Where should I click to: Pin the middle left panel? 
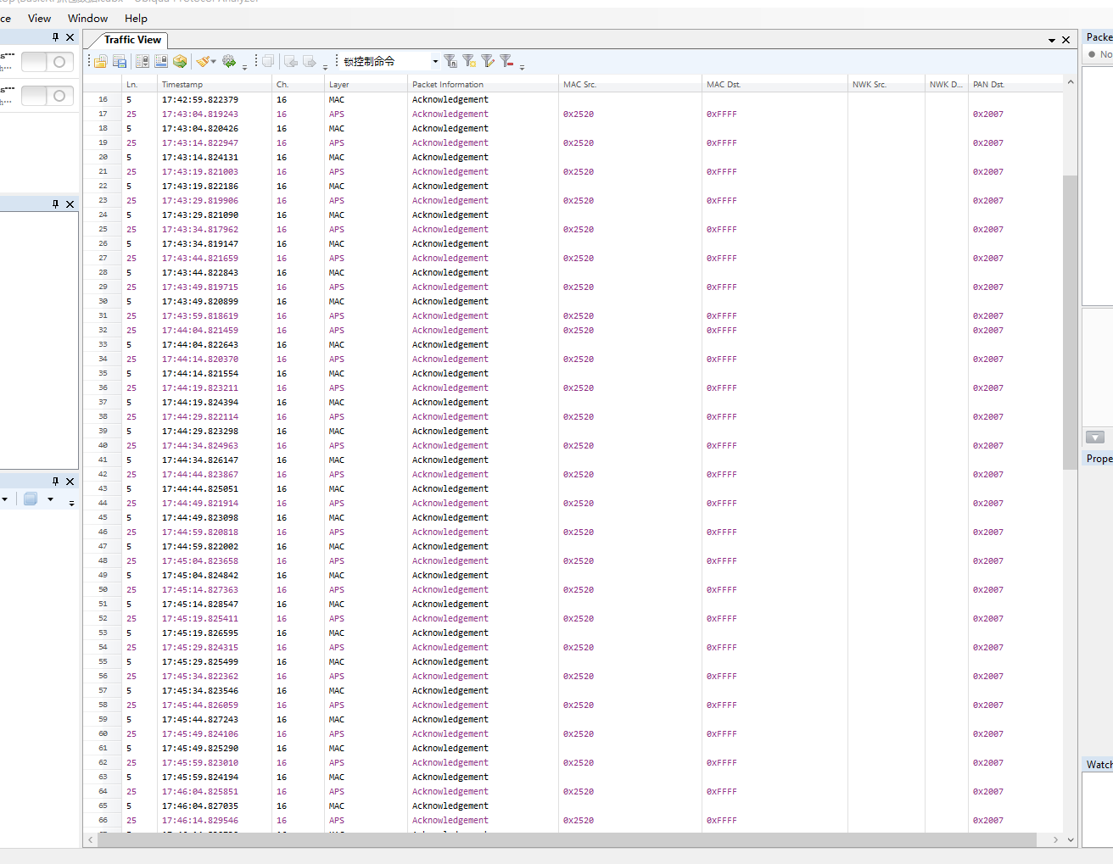point(56,204)
